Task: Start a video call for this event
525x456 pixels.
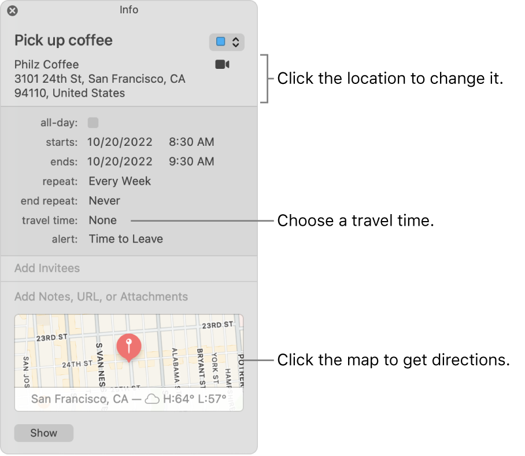Action: click(x=222, y=64)
